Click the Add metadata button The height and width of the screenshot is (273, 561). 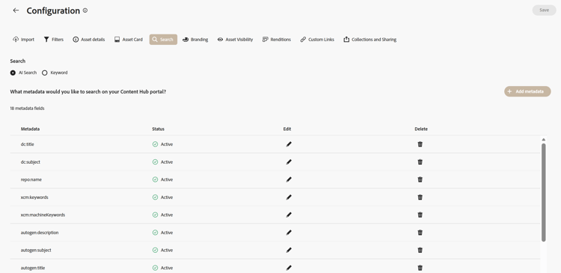coord(527,91)
